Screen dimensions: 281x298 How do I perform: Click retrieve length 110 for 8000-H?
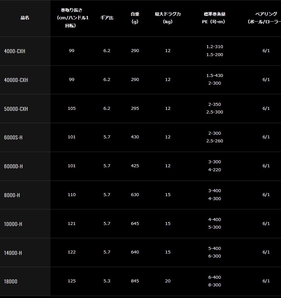[x=72, y=194]
